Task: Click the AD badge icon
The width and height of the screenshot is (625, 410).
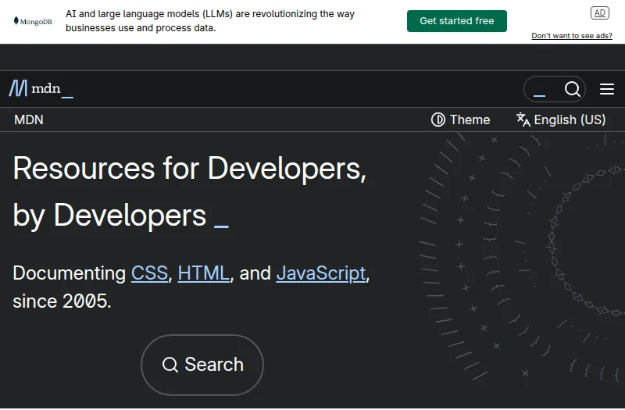Action: click(x=599, y=13)
